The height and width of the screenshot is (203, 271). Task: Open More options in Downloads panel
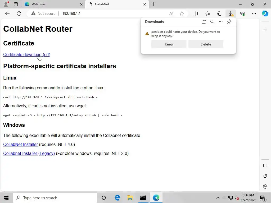click(221, 22)
